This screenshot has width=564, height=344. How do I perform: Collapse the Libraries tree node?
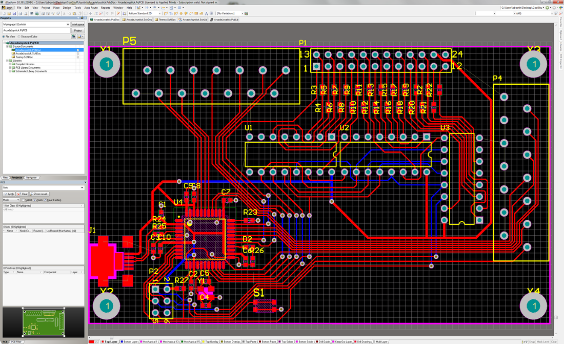(x=7, y=61)
